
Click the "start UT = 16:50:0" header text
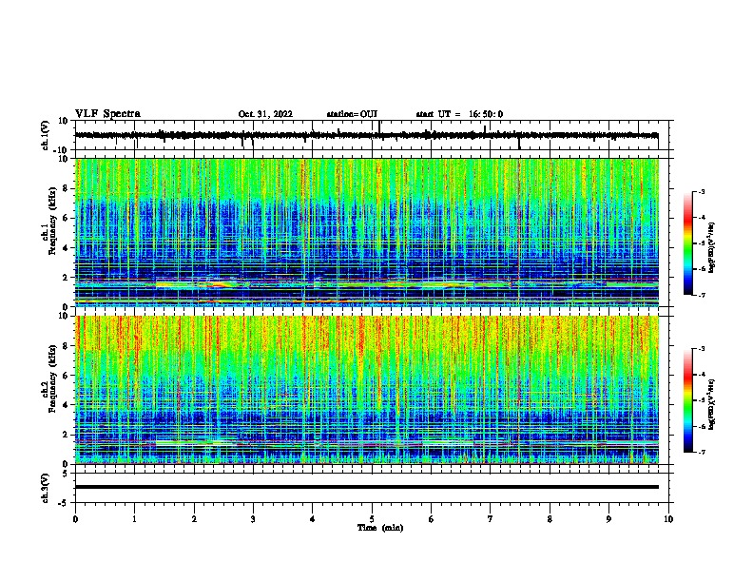point(459,114)
